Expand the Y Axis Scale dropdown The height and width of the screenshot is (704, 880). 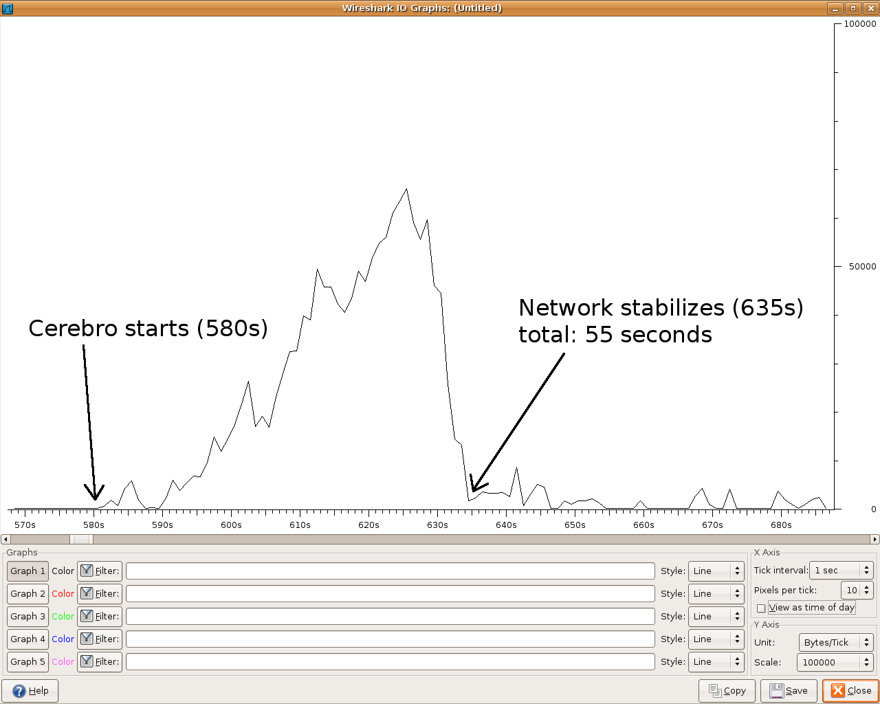[835, 662]
